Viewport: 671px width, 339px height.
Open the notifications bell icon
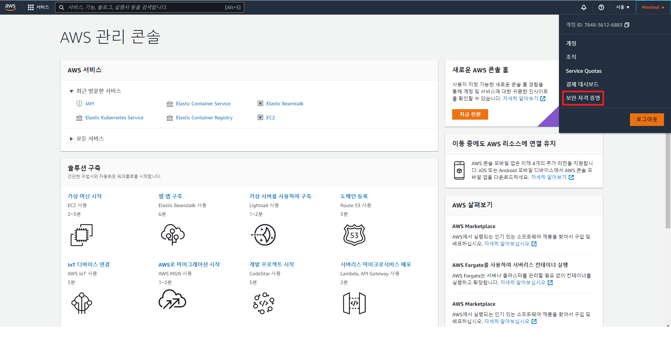click(x=583, y=7)
